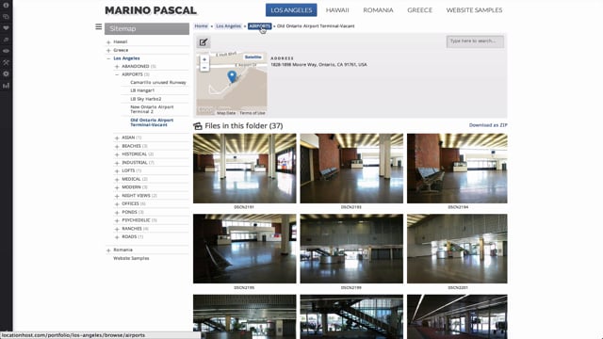Expand the Greece tree node
Viewport: 603px width, 339px height.
[108, 50]
